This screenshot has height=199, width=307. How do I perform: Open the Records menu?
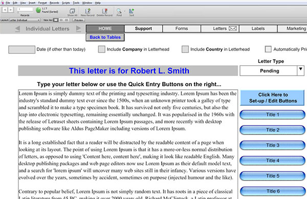(54, 3)
